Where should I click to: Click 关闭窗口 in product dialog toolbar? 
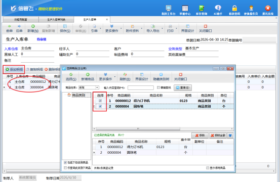click(181, 77)
